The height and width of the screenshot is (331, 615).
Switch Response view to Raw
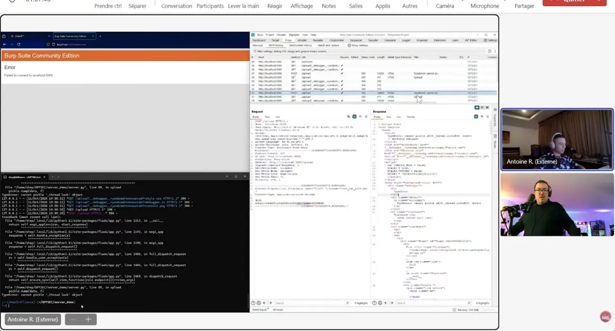[x=388, y=117]
